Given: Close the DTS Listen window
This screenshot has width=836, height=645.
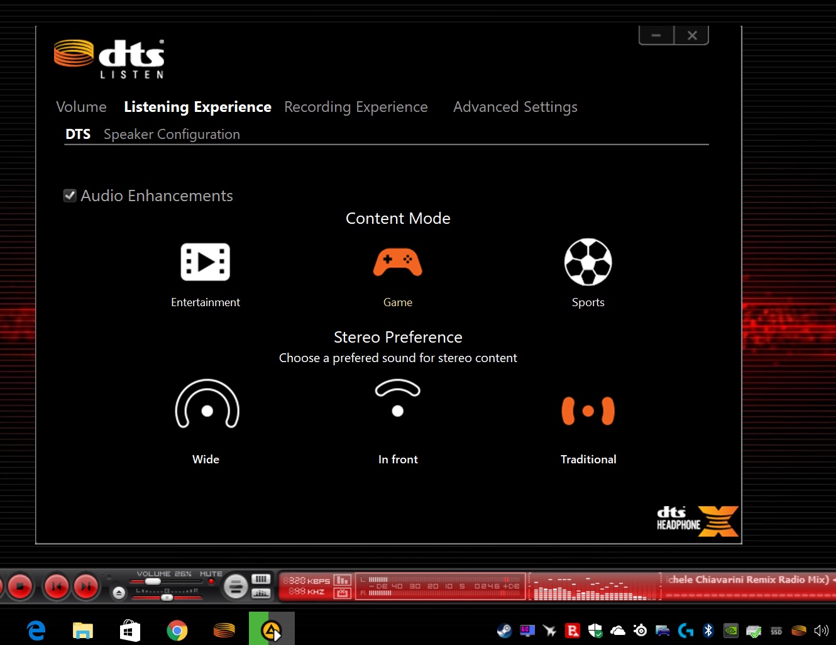Looking at the screenshot, I should (692, 35).
